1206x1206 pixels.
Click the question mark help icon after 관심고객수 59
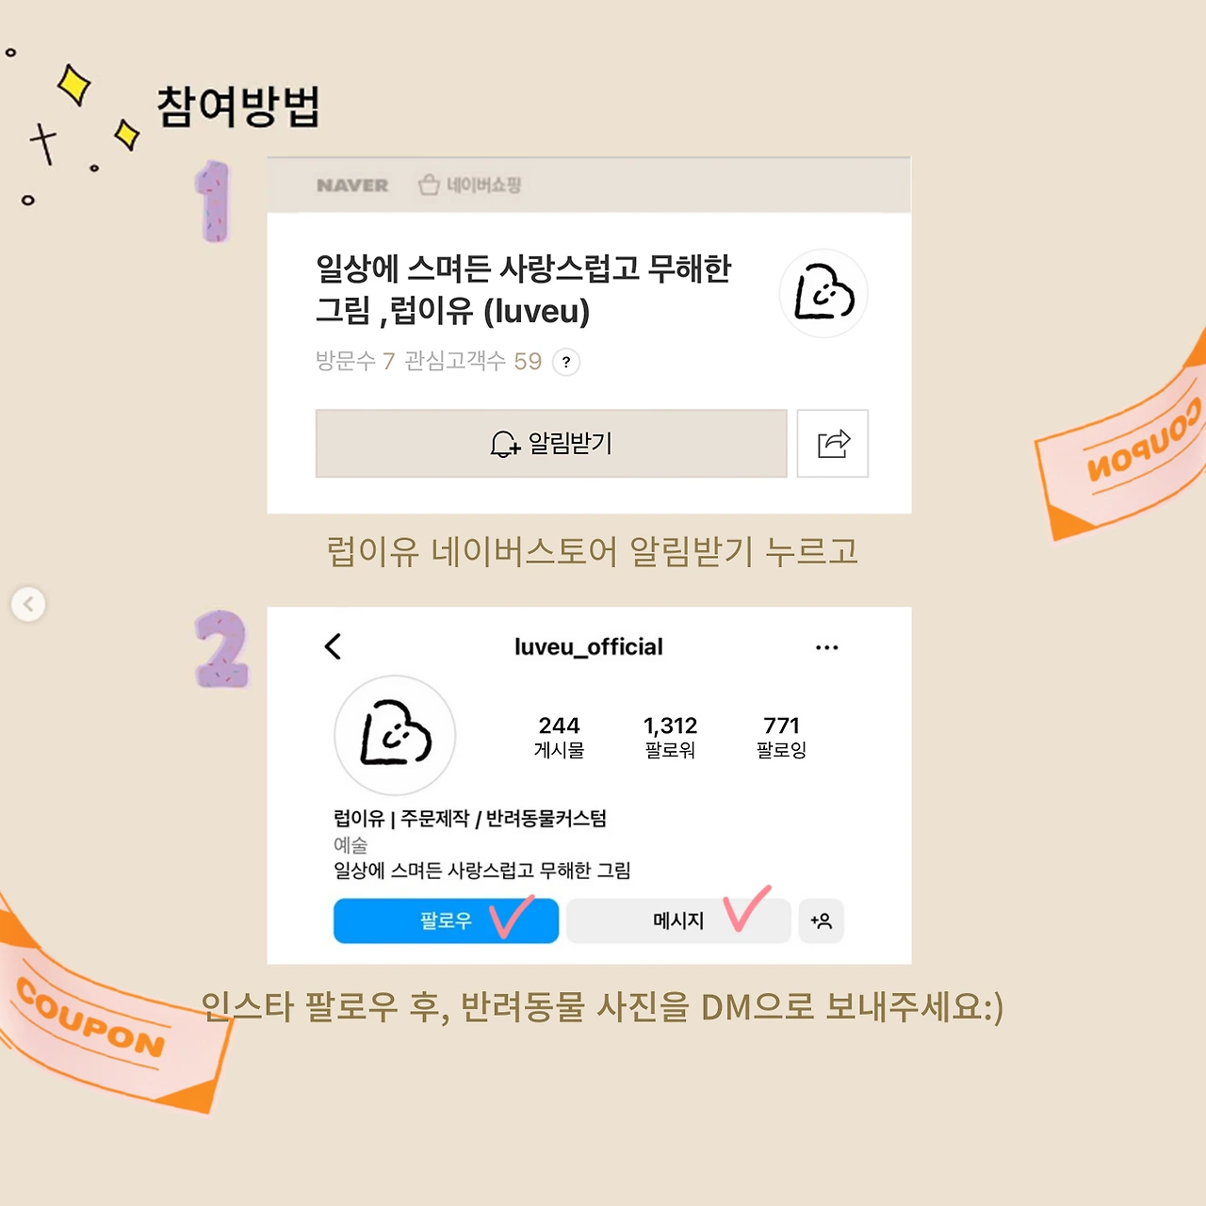[x=566, y=362]
